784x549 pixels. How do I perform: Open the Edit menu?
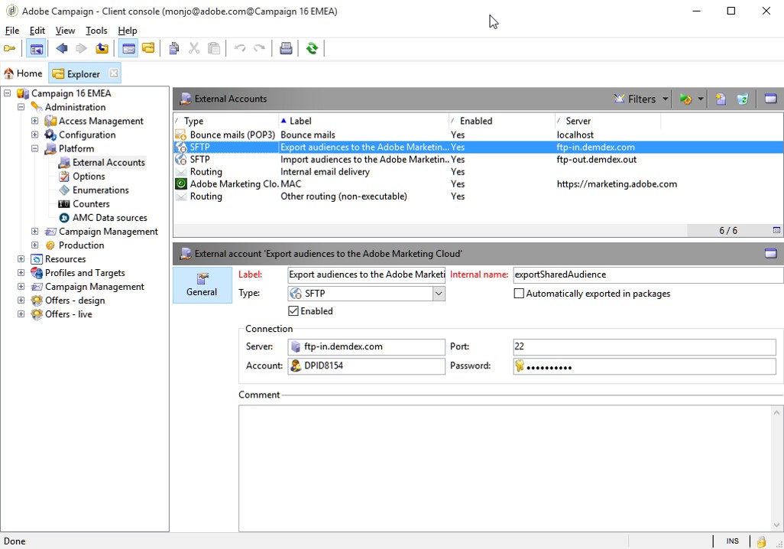[37, 31]
